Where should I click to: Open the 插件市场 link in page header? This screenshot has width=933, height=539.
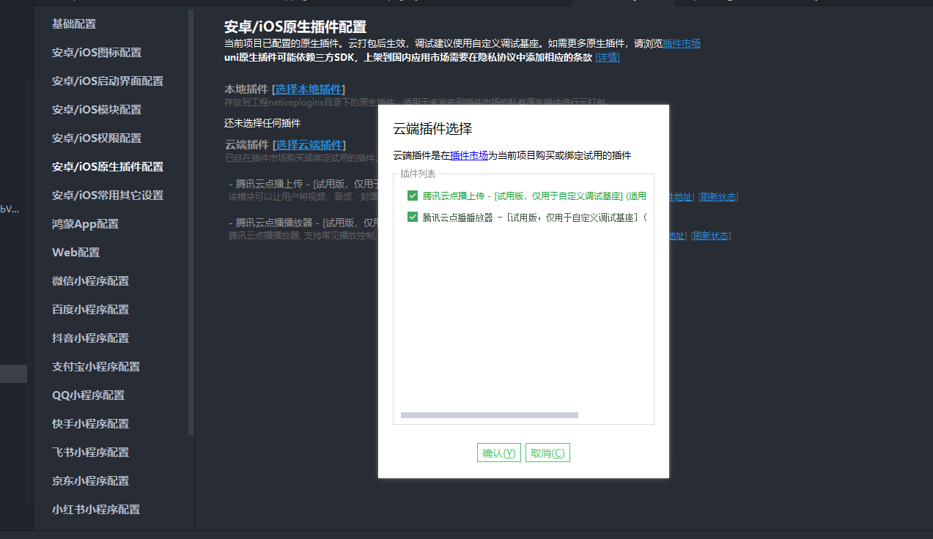click(682, 43)
